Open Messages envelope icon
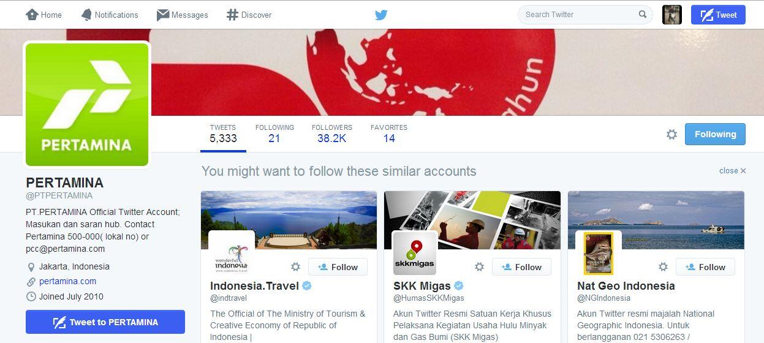Viewport: 764px width, 343px height. pyautogui.click(x=163, y=15)
